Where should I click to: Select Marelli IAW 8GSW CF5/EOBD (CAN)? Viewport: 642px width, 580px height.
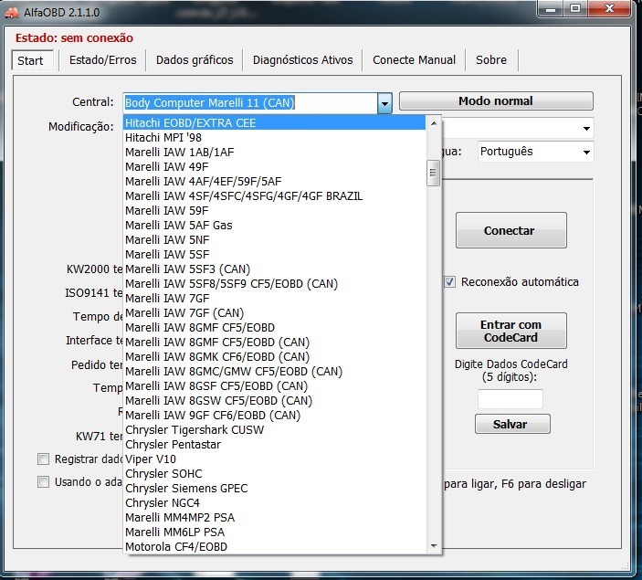click(274, 401)
